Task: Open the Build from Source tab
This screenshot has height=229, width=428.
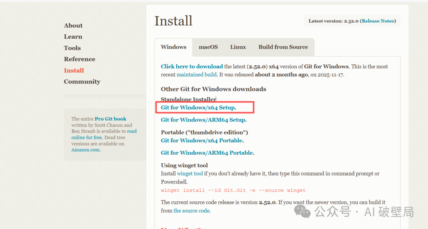Action: (x=283, y=47)
